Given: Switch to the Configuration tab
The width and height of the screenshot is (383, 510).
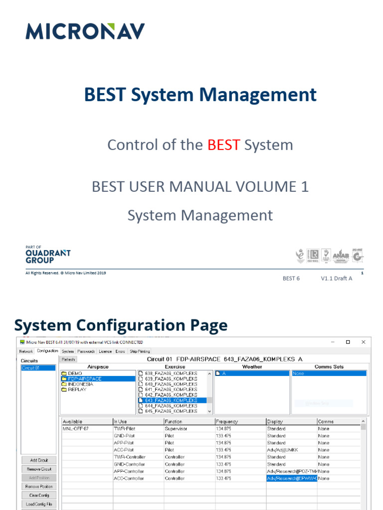Looking at the screenshot, I should (47, 351).
